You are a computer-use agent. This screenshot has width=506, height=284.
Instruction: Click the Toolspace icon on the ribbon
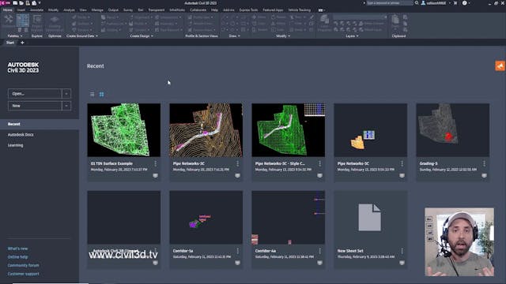9,21
